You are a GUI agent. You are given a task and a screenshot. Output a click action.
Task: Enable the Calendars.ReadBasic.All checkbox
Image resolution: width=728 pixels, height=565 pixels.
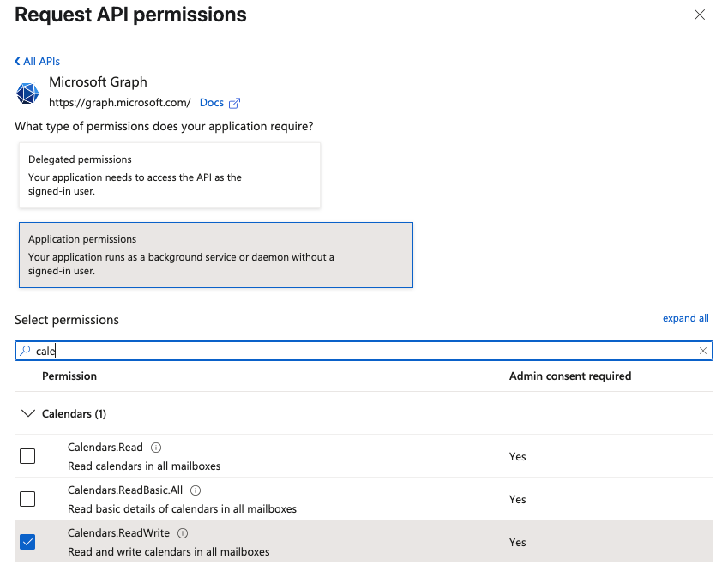point(27,499)
